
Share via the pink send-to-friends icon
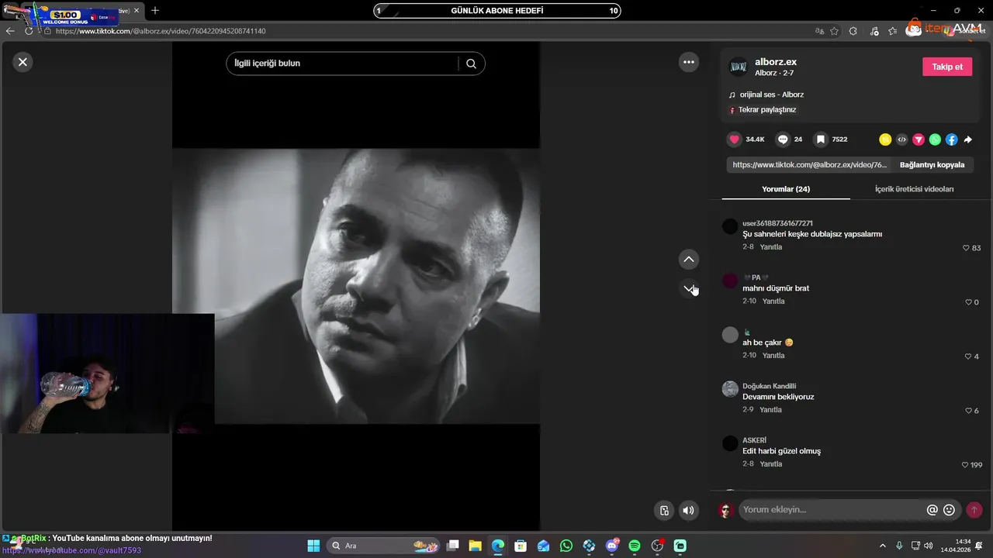point(919,139)
